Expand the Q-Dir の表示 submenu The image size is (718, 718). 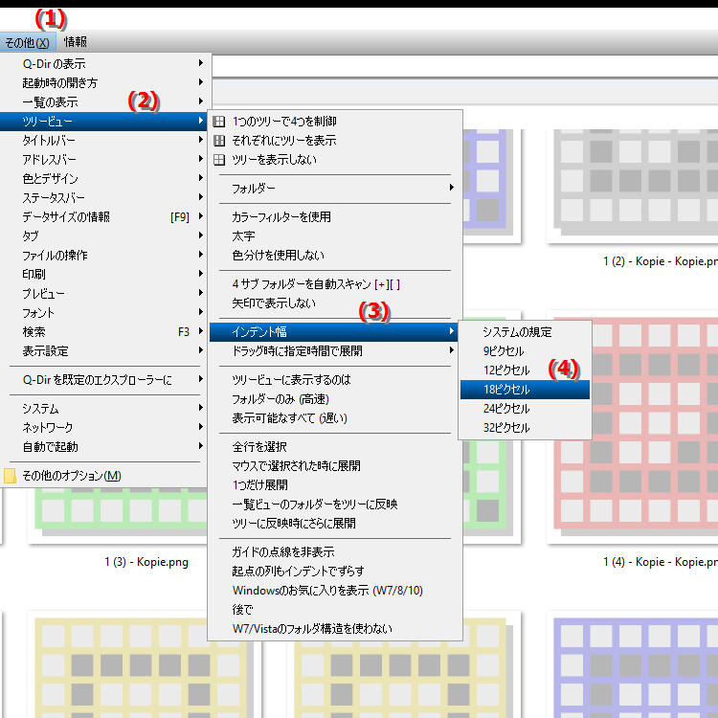coord(104,63)
